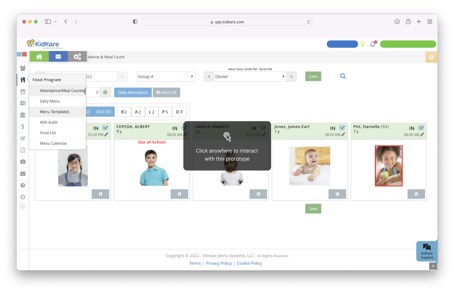
Task: Click the Save button below the cards
Action: pos(313,209)
